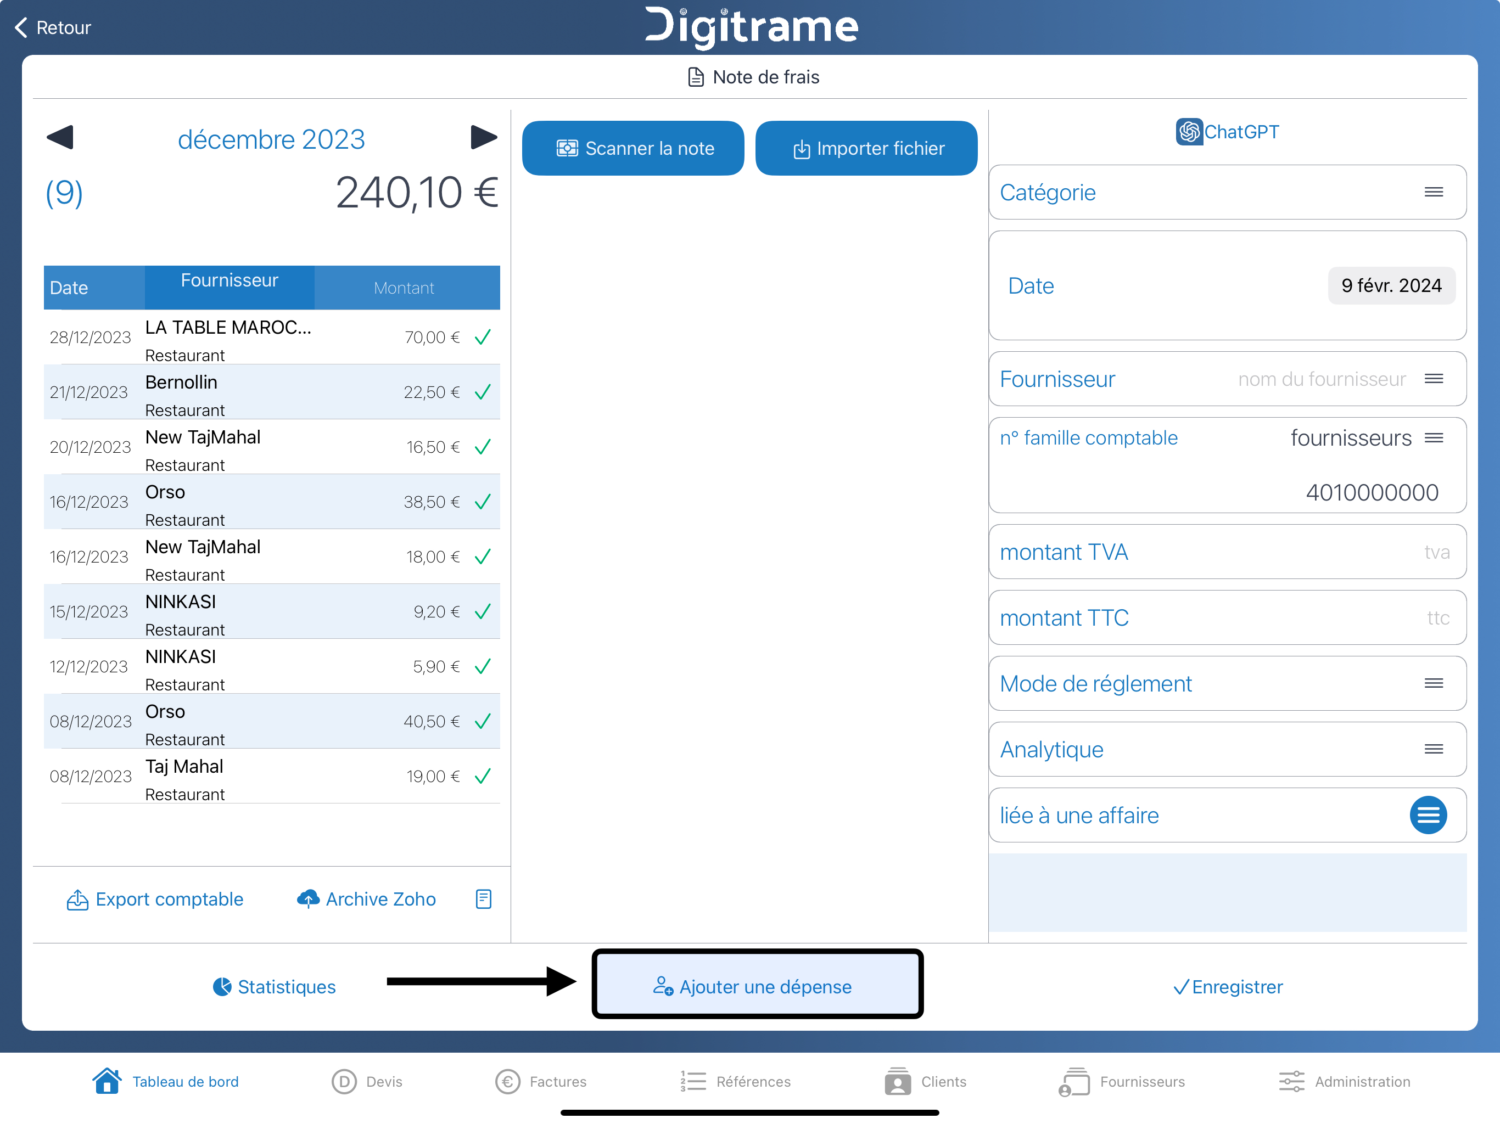Click Importer fichier button
This screenshot has width=1500, height=1124.
click(866, 148)
